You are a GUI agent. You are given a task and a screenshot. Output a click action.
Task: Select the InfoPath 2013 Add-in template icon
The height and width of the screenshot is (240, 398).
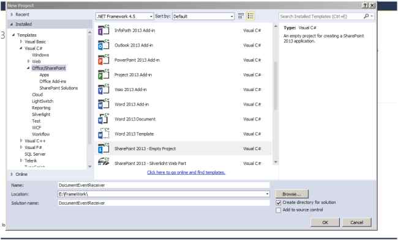[x=103, y=31]
